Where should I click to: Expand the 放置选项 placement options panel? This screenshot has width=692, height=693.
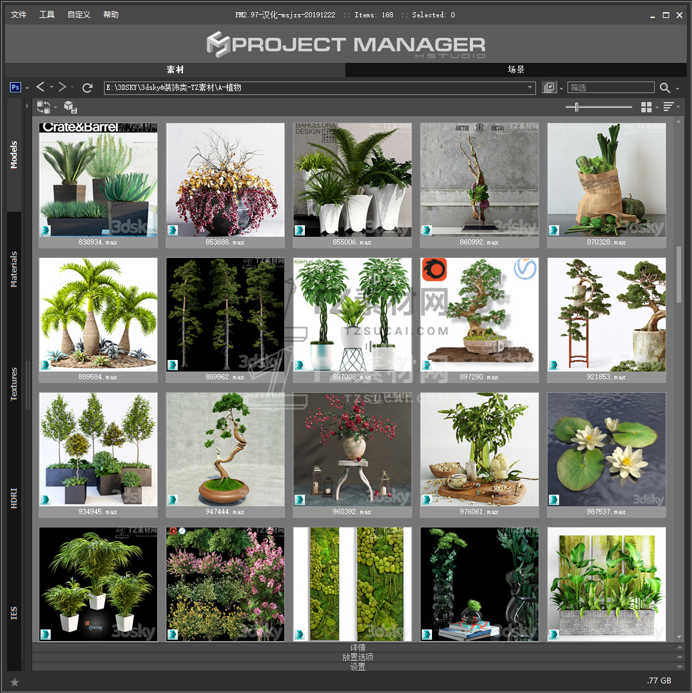click(x=358, y=657)
